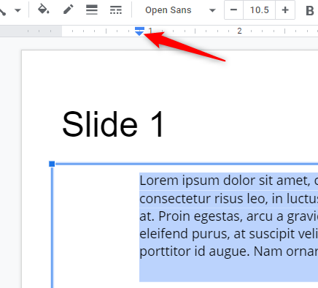Open the border color pencil tool

tap(68, 10)
